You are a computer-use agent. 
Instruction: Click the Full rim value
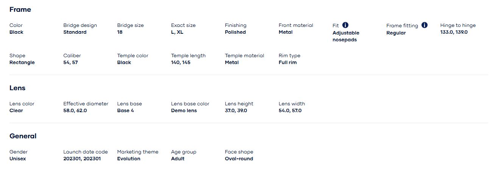click(x=287, y=63)
